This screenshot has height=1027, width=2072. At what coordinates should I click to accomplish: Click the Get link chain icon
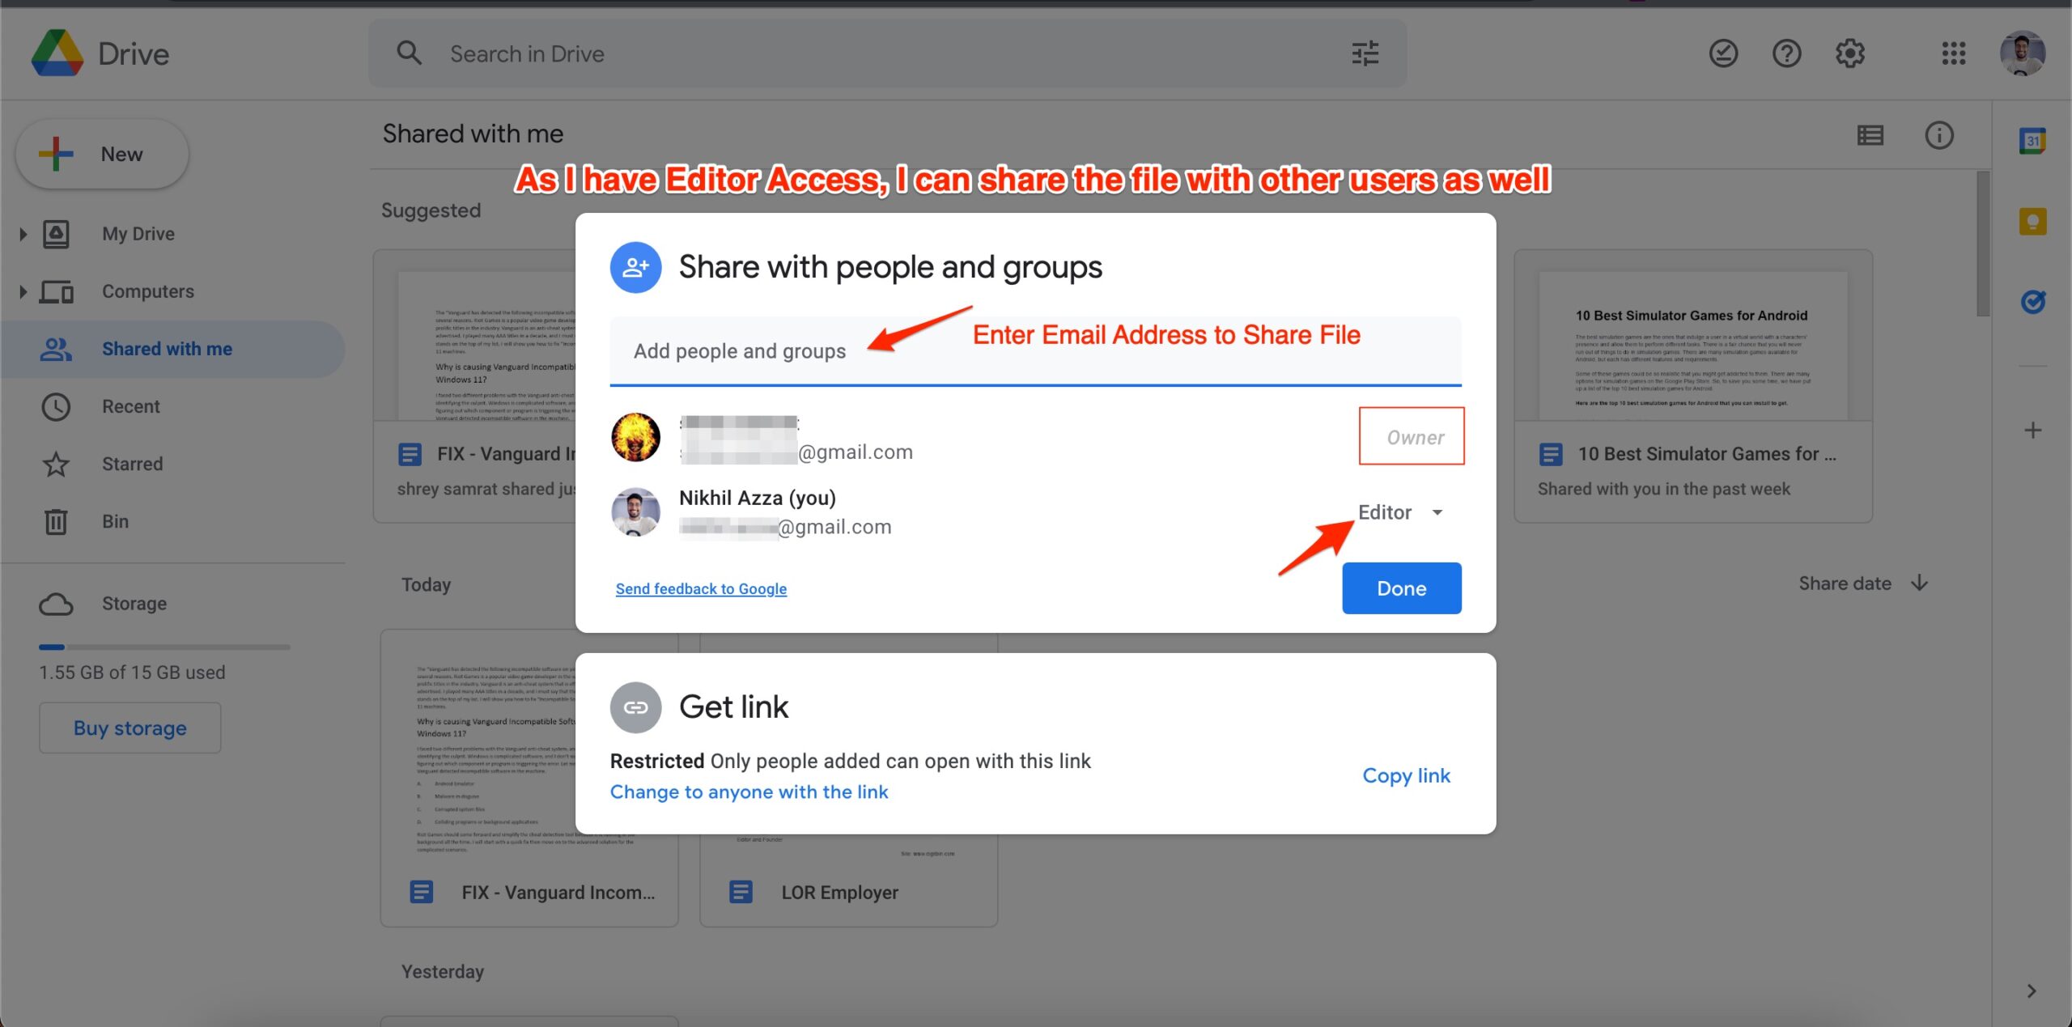click(635, 706)
